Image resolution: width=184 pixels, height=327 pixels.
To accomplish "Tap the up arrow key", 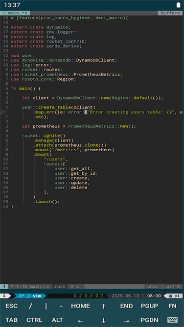I will point(103,306).
